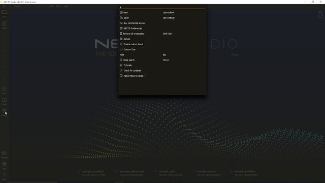Open Tutorials from the list
Viewport: 325px width, 183px height.
pyautogui.click(x=162, y=66)
